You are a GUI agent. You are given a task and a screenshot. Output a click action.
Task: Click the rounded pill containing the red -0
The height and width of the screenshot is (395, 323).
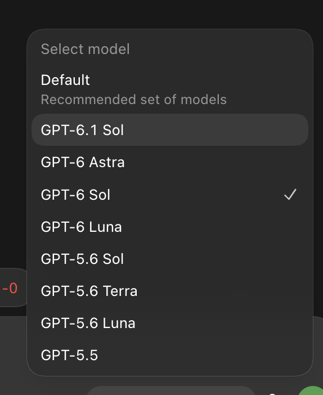pos(12,288)
